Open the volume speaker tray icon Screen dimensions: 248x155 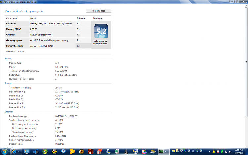pos(230,152)
